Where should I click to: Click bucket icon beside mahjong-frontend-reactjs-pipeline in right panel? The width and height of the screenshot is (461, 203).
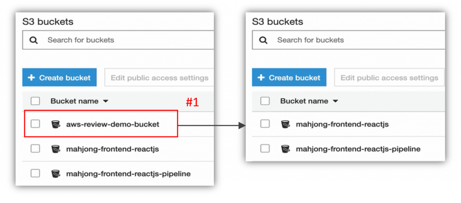[x=285, y=149]
